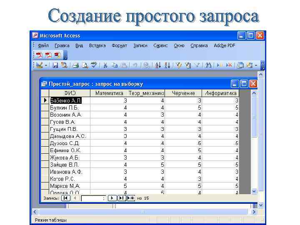Click the Маркев М.А. cell
This screenshot has height=225, width=300.
(70, 186)
